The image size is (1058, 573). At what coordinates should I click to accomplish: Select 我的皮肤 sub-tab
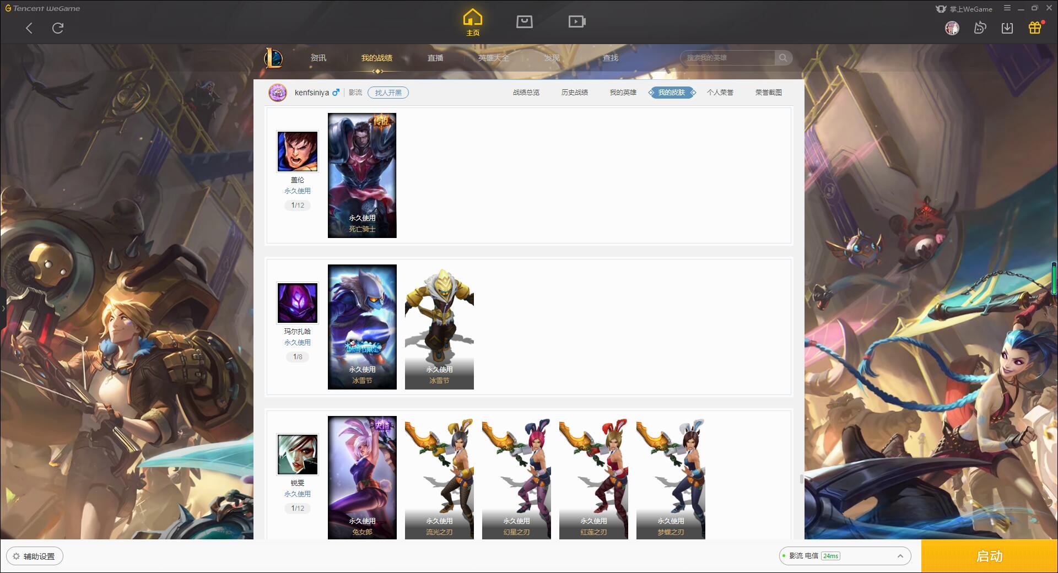pos(672,93)
